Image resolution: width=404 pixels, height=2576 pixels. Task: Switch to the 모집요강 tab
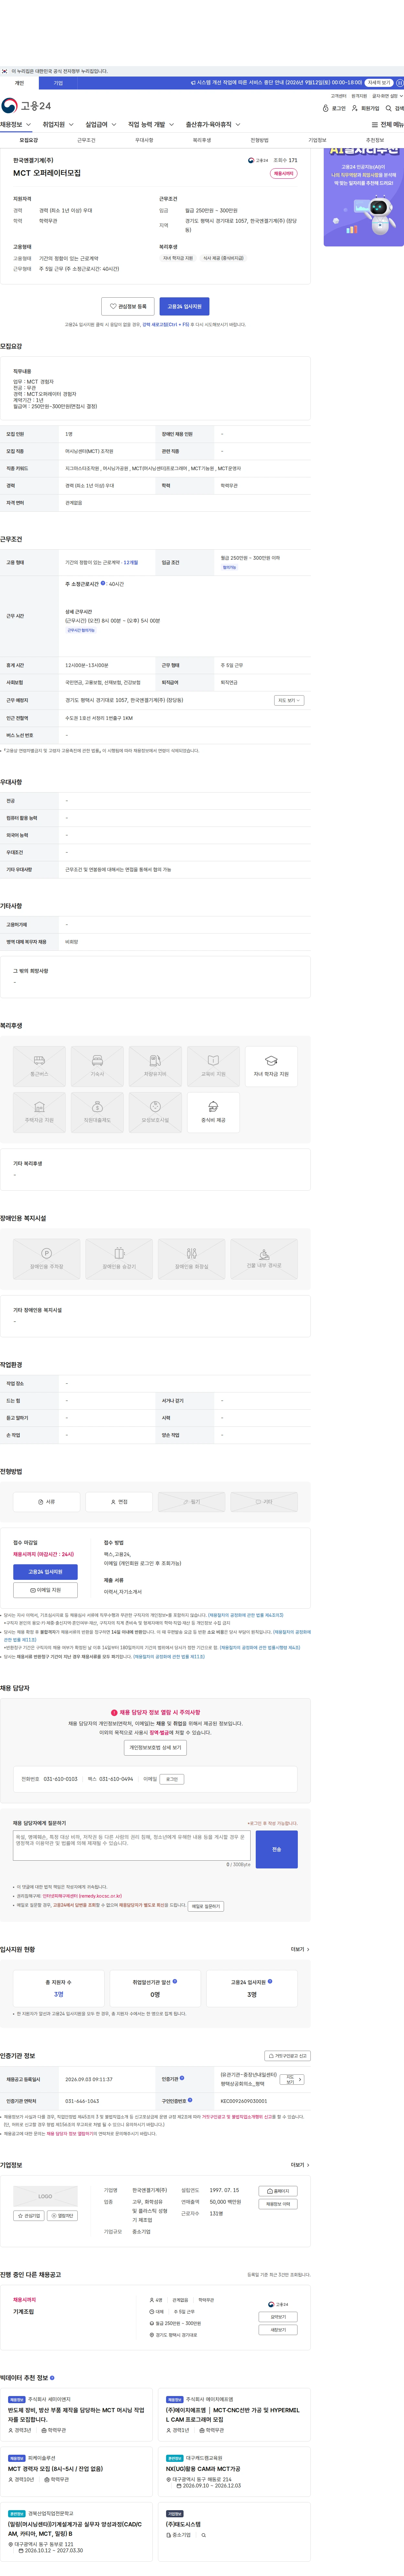29,140
